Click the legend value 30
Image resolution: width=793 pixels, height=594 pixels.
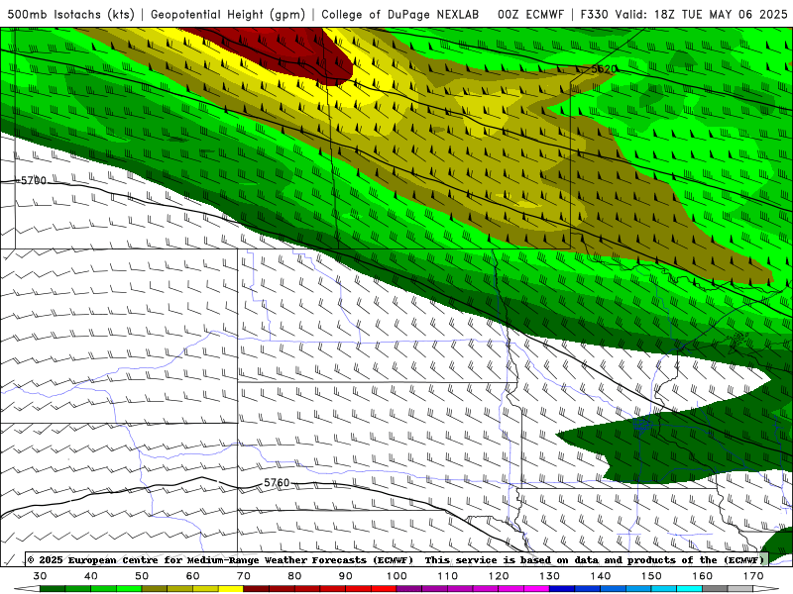[40, 576]
